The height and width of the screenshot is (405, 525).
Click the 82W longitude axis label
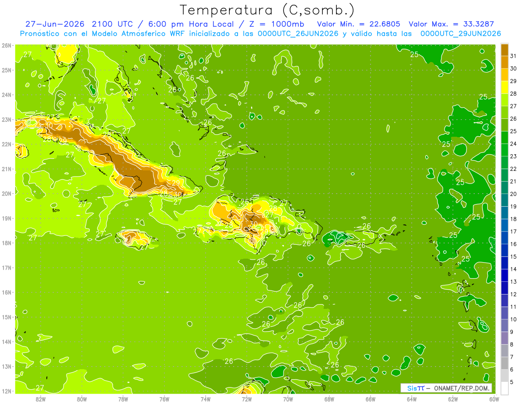point(40,399)
